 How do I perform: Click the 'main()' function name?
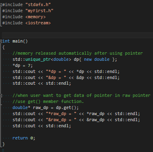[20, 41]
